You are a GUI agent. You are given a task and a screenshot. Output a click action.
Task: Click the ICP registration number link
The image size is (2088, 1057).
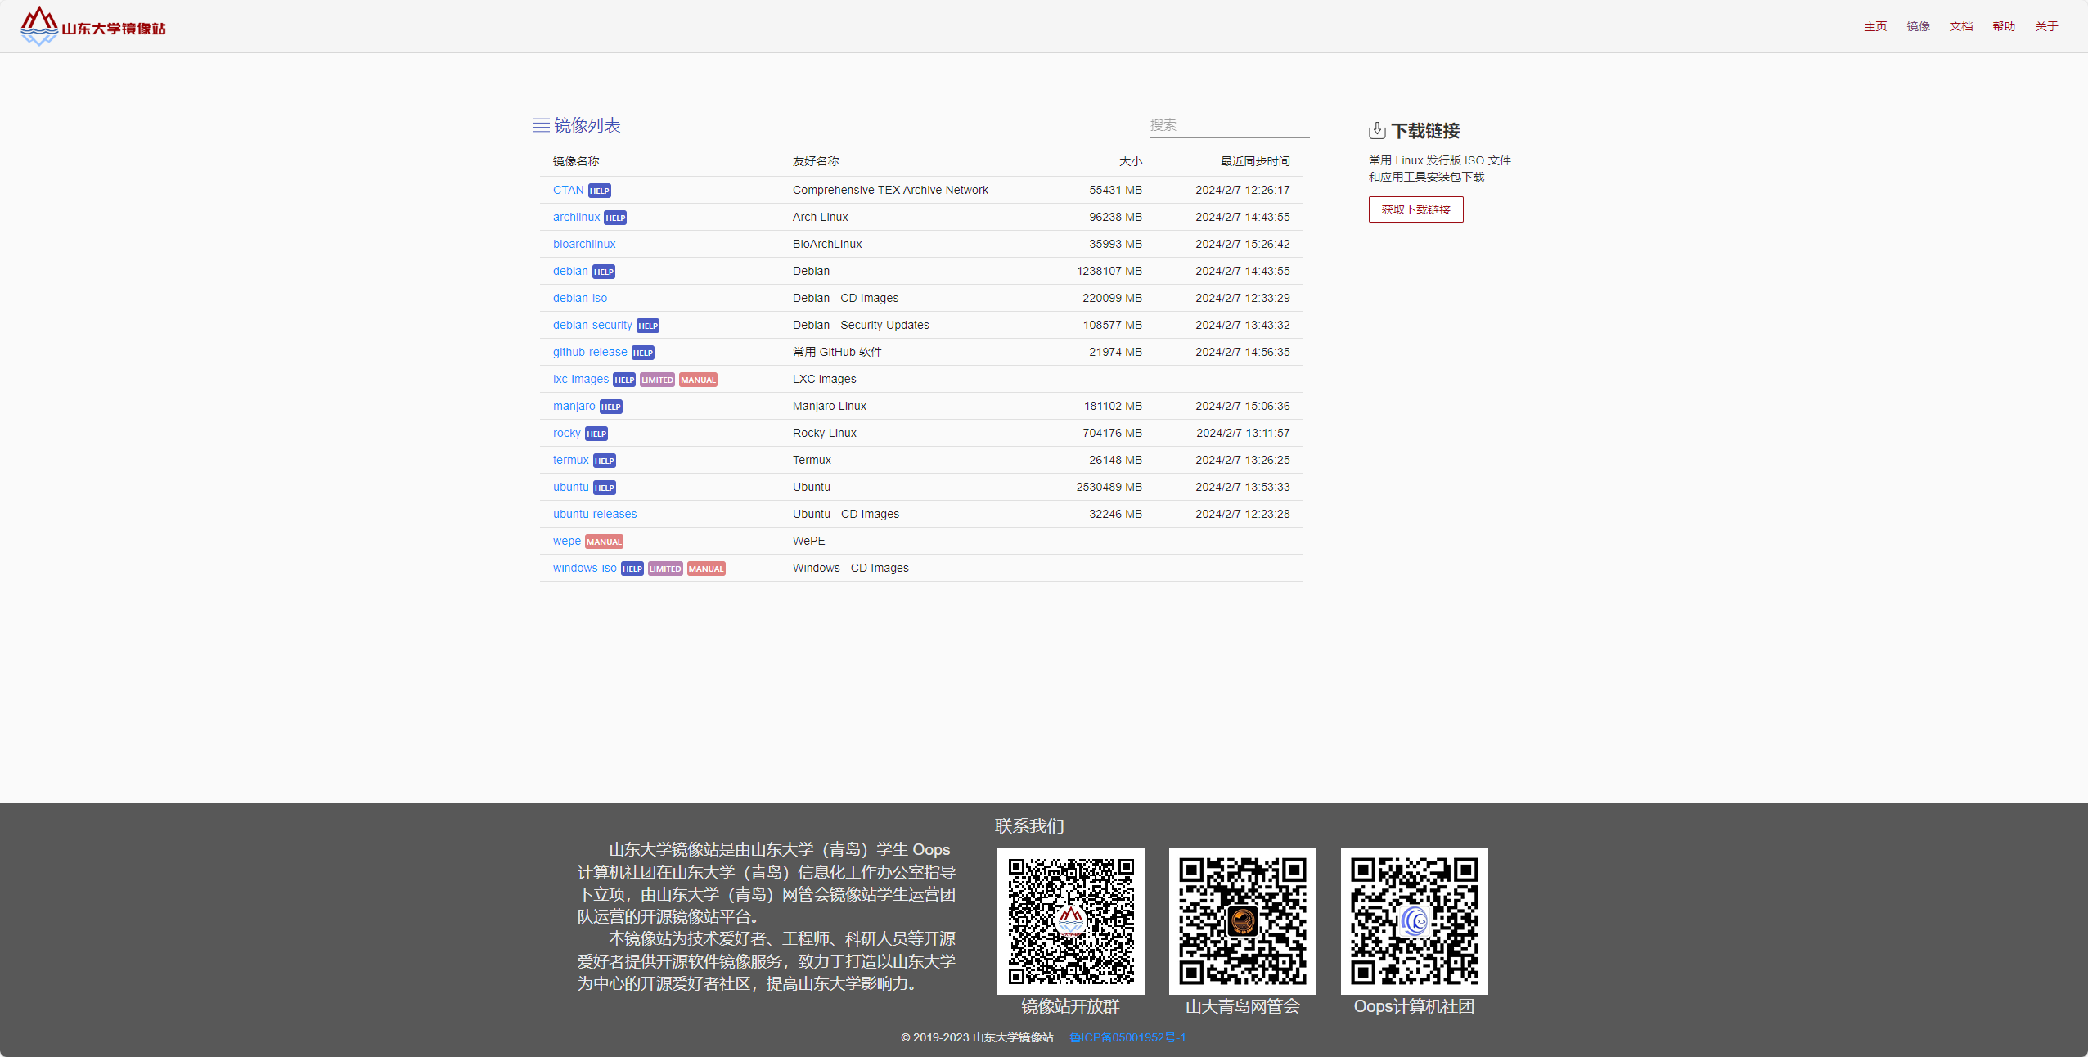pyautogui.click(x=1127, y=1037)
